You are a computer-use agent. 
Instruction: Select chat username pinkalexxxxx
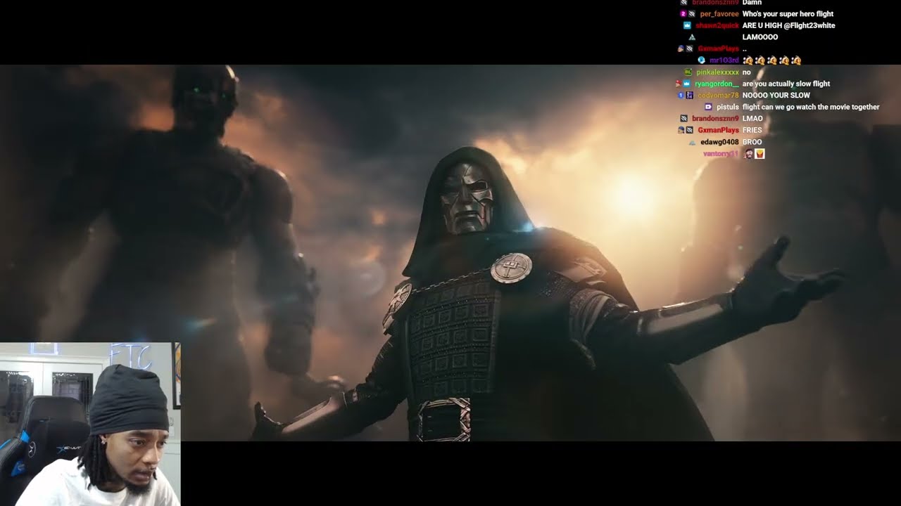(x=717, y=72)
